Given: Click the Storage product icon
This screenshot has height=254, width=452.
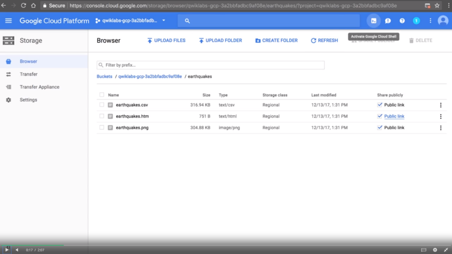Looking at the screenshot, I should (x=8, y=41).
